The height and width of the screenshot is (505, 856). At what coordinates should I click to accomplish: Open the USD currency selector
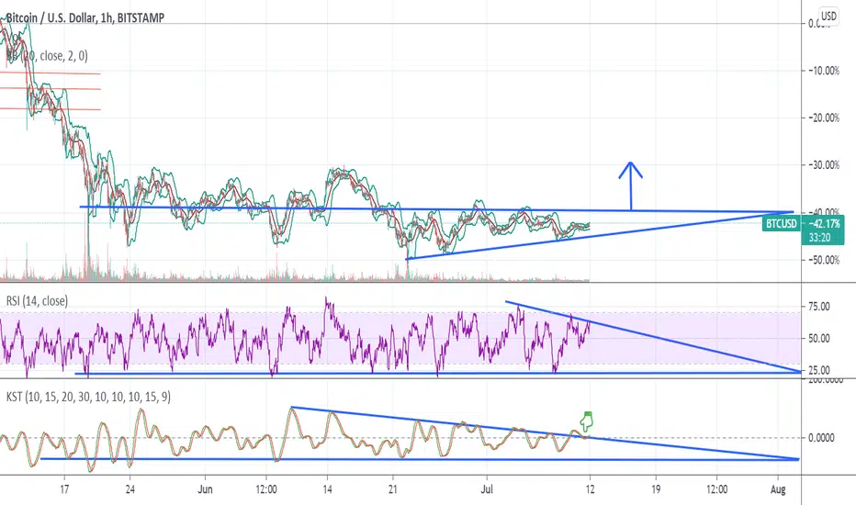828,16
